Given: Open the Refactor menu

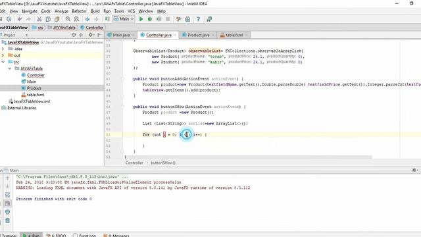Looking at the screenshot, I should 79,11.
